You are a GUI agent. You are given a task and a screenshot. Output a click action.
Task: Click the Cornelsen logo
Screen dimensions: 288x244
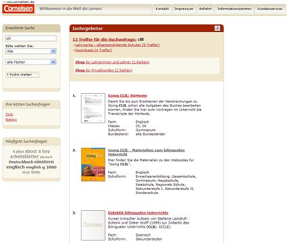(x=19, y=9)
